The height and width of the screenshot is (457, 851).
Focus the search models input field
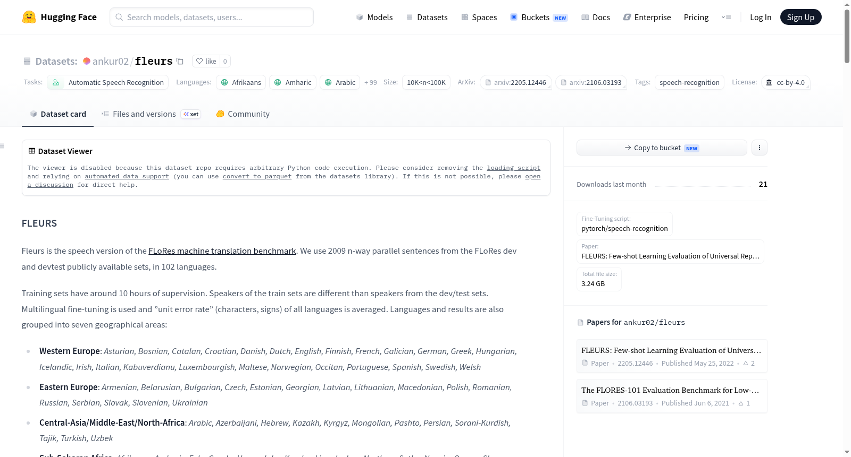coord(212,17)
